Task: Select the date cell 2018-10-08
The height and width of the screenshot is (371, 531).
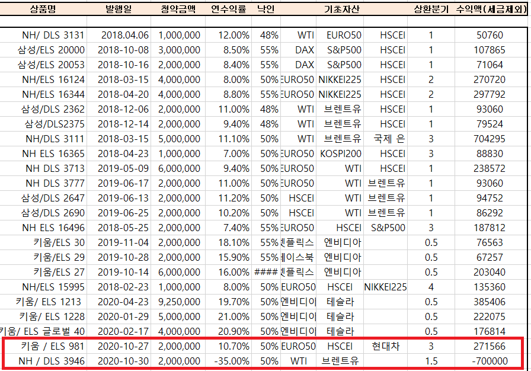Action: coord(119,50)
